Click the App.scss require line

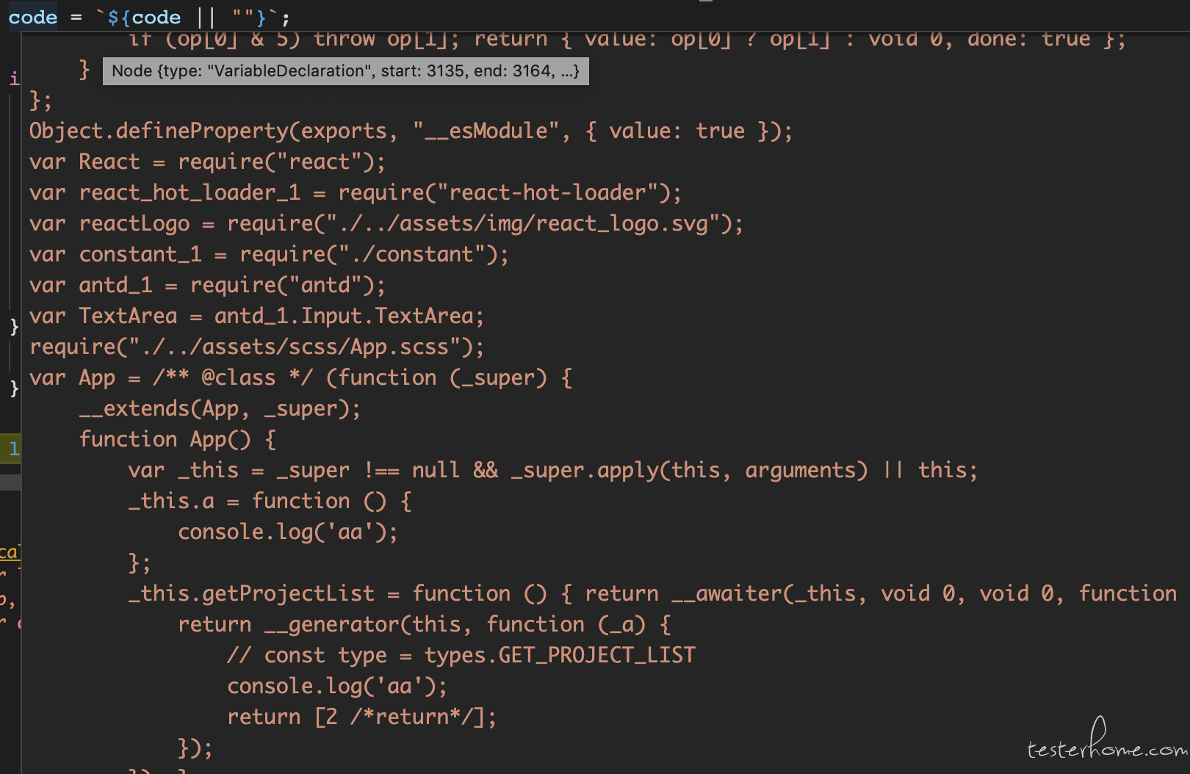[257, 347]
